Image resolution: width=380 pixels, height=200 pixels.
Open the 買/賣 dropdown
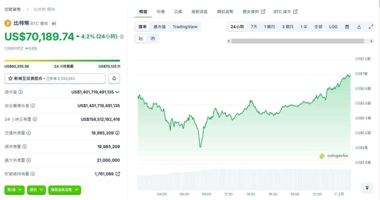[14, 190]
